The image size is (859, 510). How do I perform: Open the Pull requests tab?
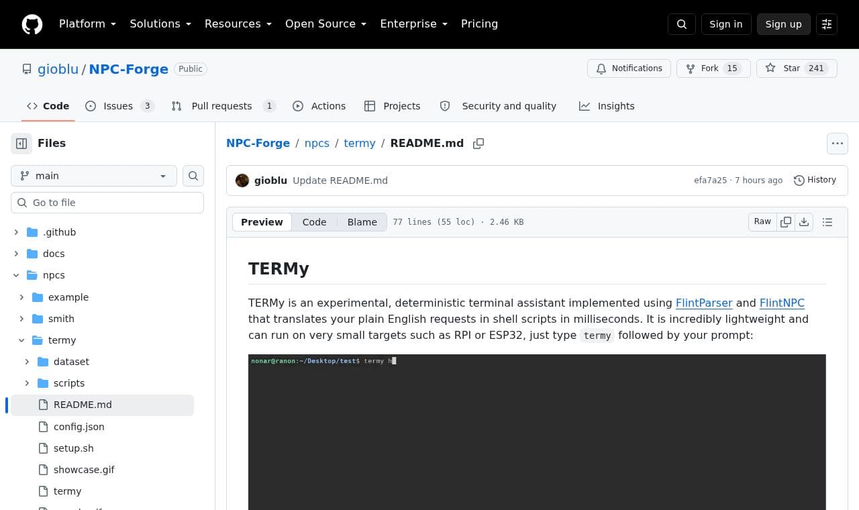[x=223, y=106]
